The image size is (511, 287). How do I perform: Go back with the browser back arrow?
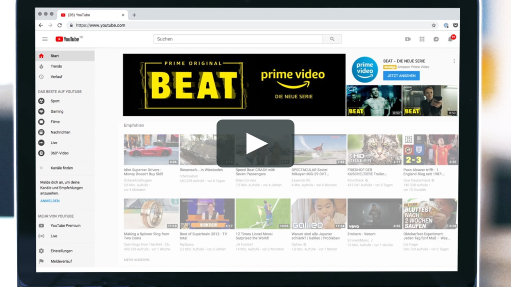pos(41,25)
